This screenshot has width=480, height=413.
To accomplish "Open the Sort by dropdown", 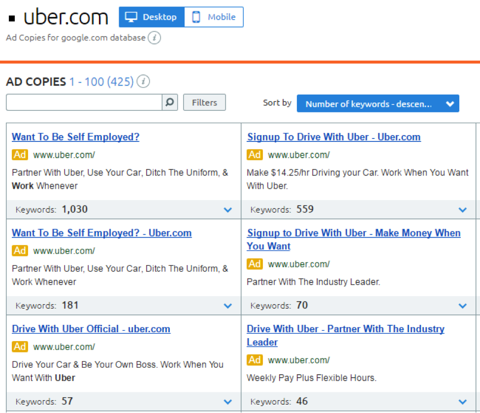I will [378, 103].
